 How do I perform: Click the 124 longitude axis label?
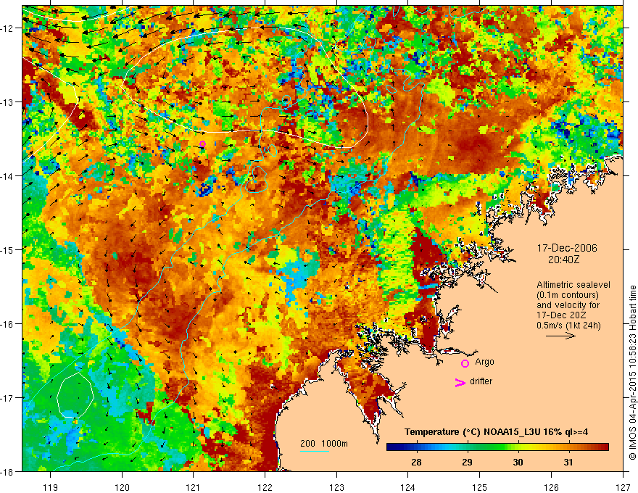(408, 487)
